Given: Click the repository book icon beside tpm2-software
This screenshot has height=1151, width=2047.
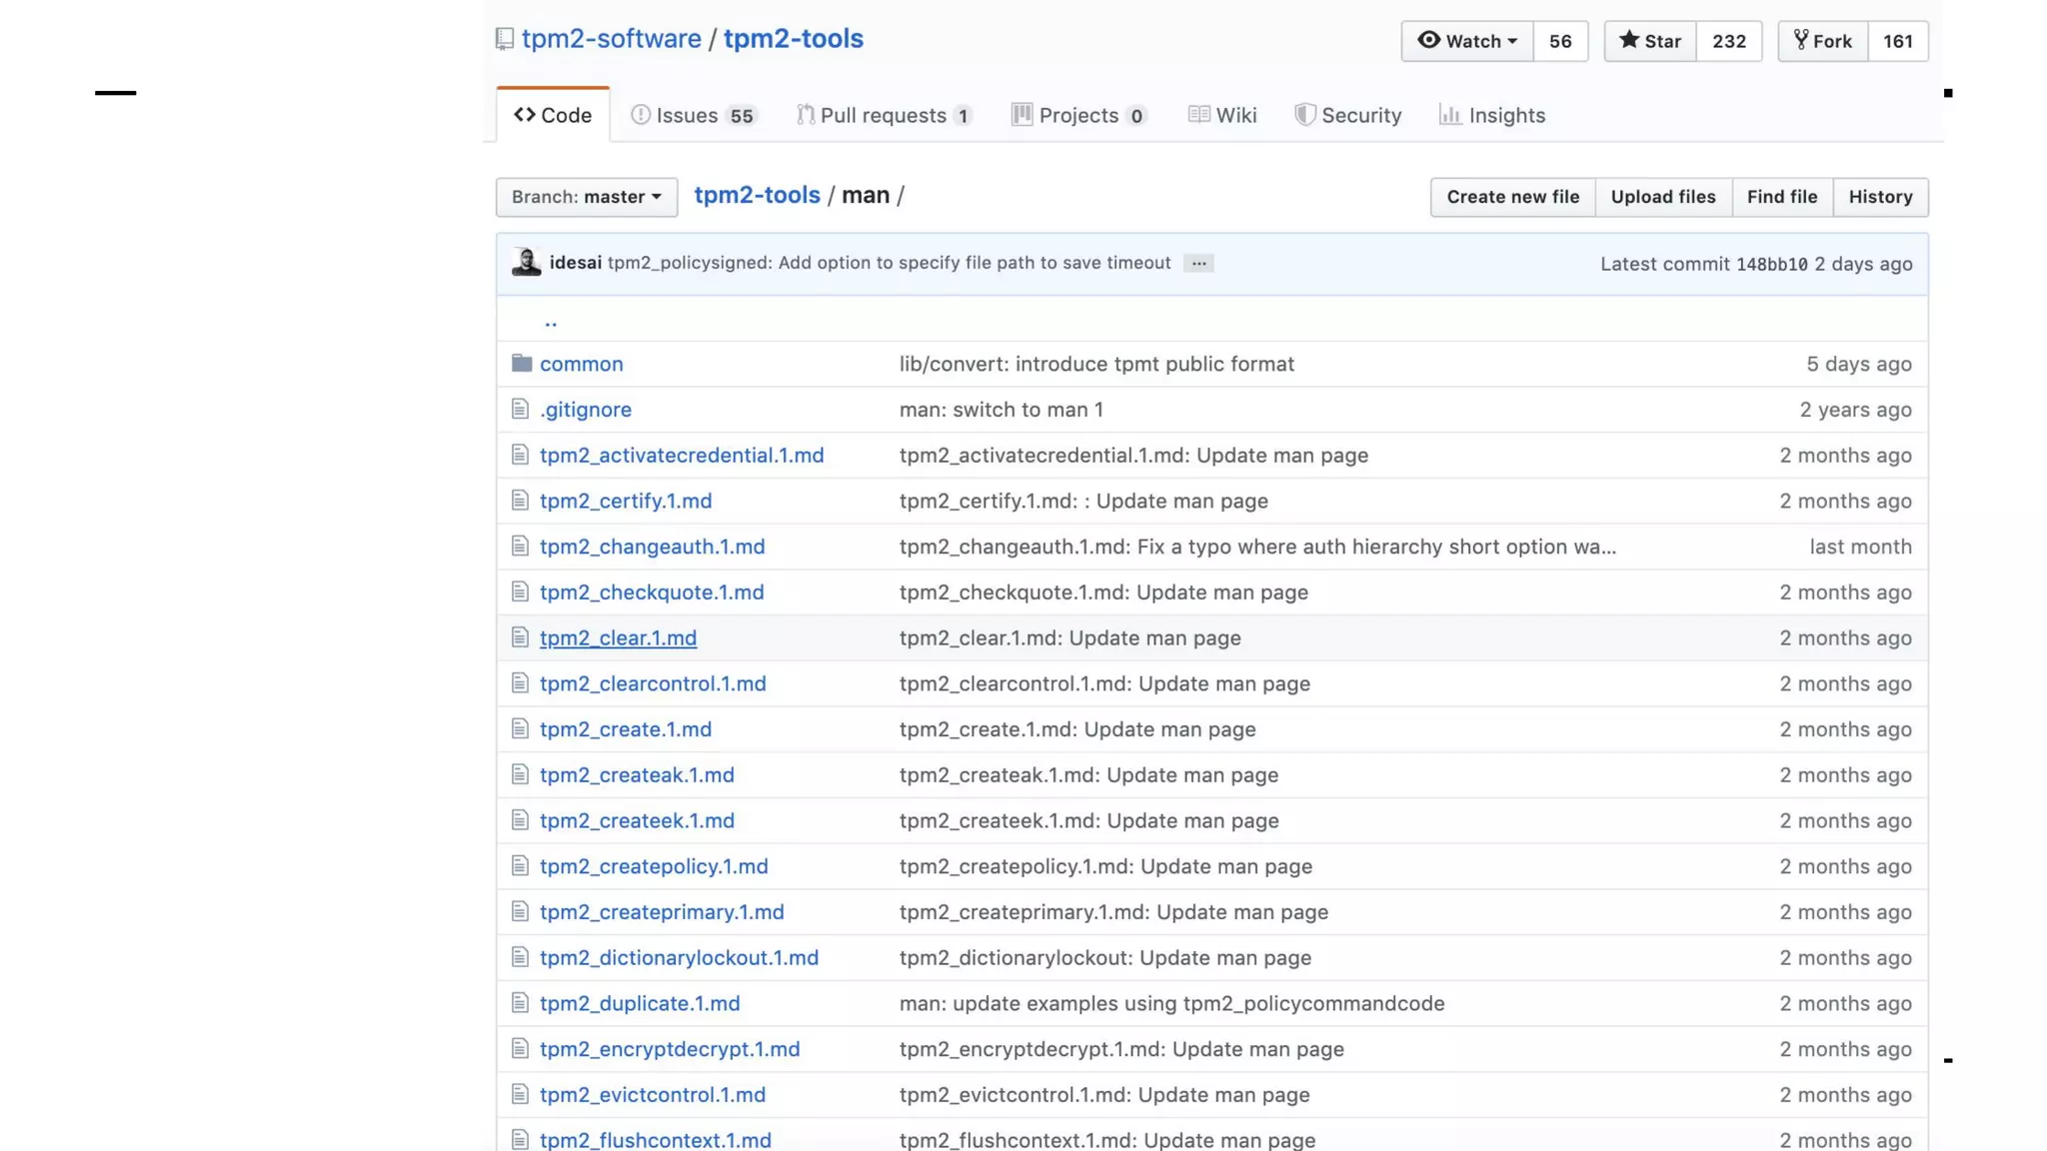Looking at the screenshot, I should point(505,39).
